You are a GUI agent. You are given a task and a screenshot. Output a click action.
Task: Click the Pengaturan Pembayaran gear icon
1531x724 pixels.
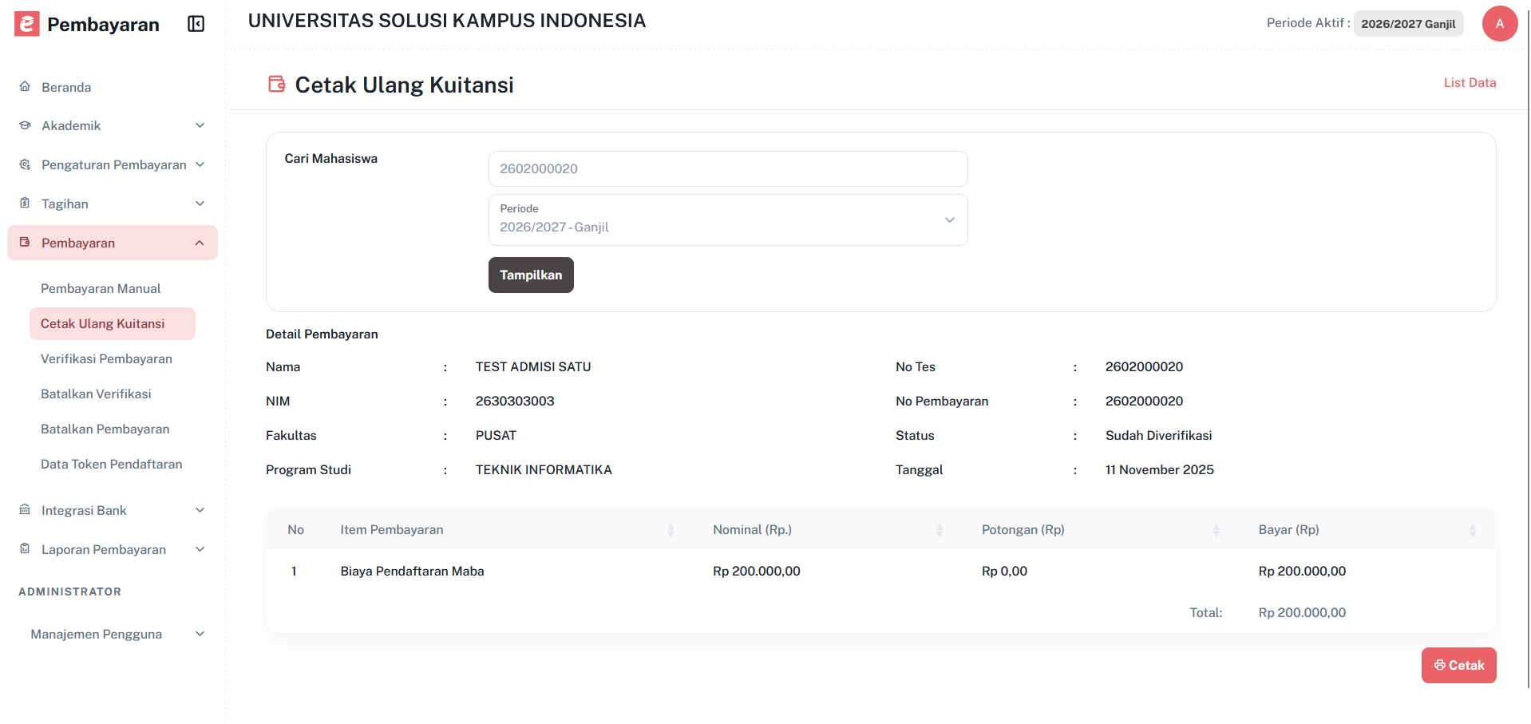[25, 164]
